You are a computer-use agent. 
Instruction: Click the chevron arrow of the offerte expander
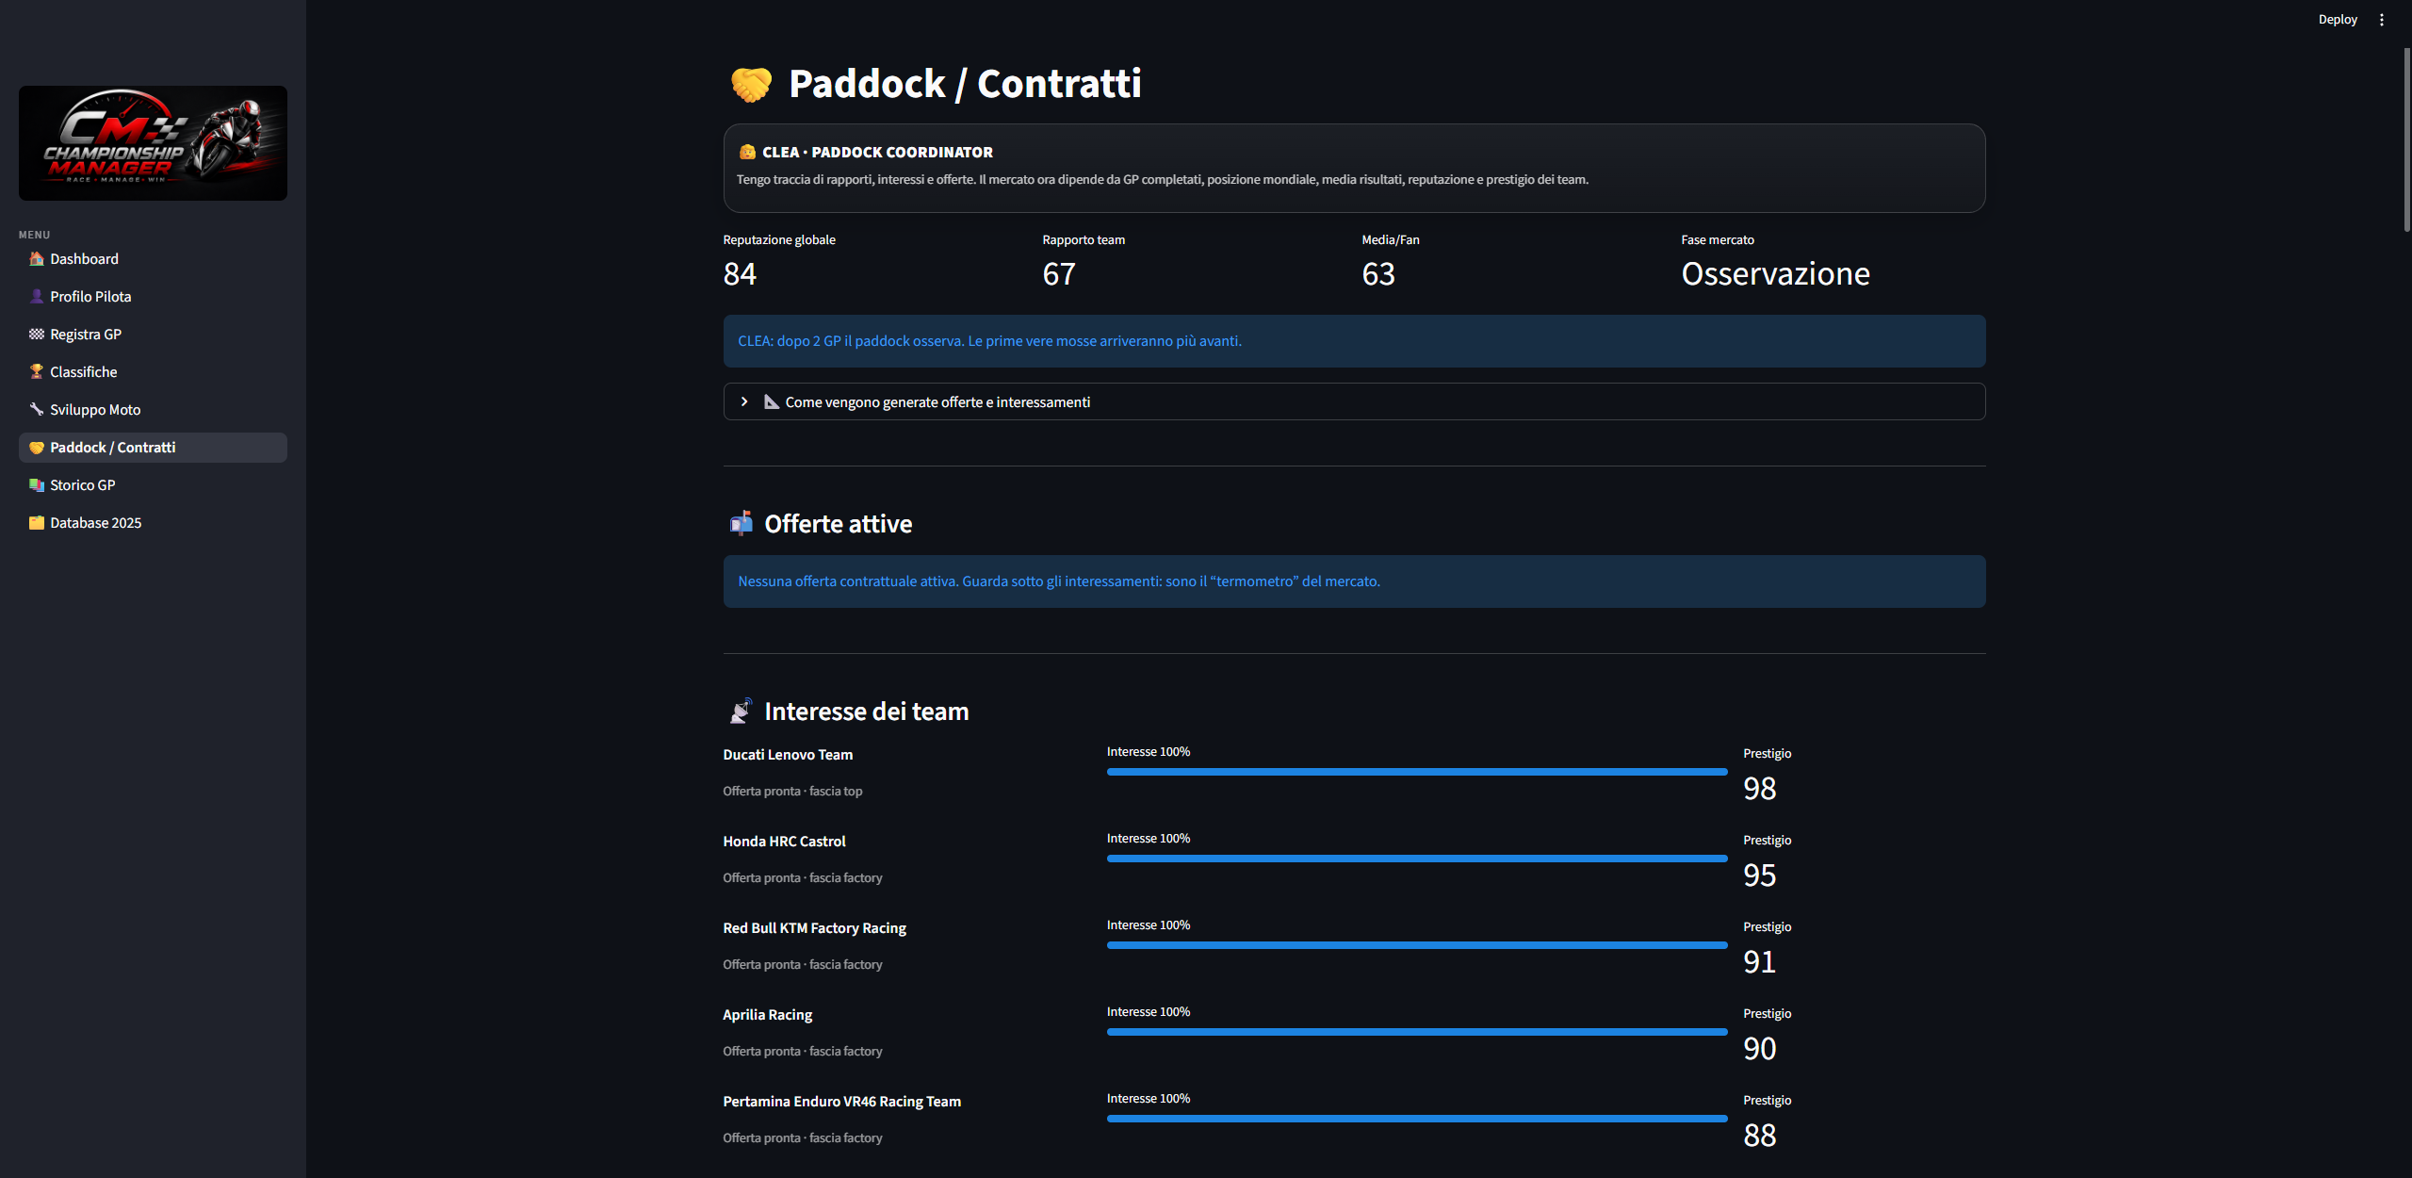pos(744,401)
